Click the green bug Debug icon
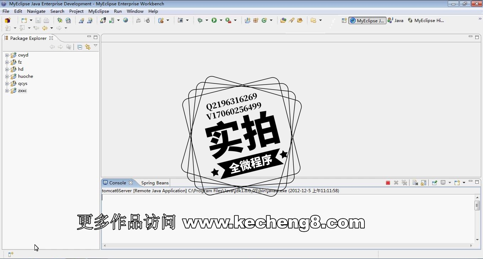This screenshot has width=483, height=259. pyautogui.click(x=200, y=20)
